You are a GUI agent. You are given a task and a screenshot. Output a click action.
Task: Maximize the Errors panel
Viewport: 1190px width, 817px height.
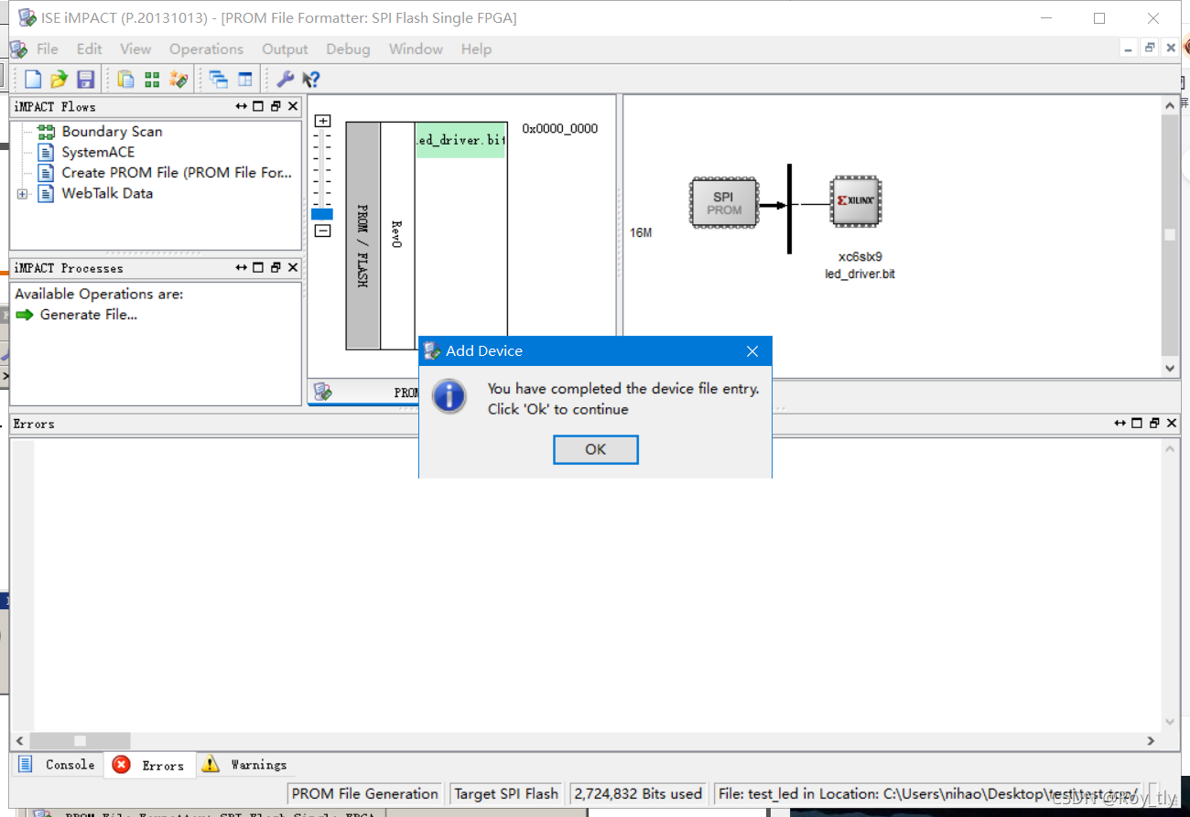tap(1137, 423)
